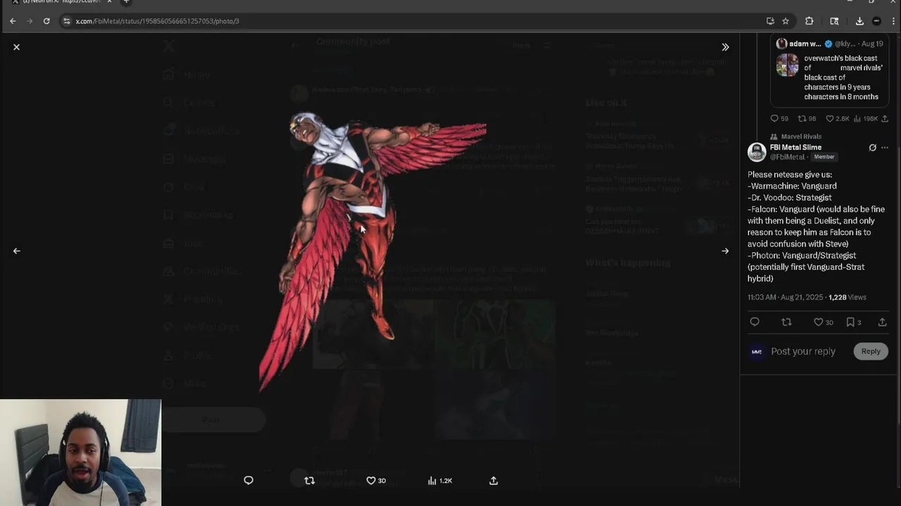
Task: Focus the Post your reply field
Action: [x=803, y=351]
